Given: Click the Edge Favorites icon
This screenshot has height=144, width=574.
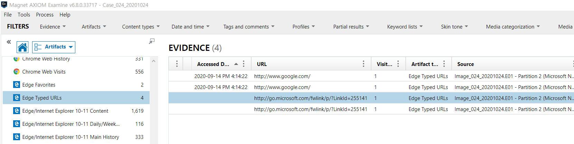Looking at the screenshot, I should (16, 85).
